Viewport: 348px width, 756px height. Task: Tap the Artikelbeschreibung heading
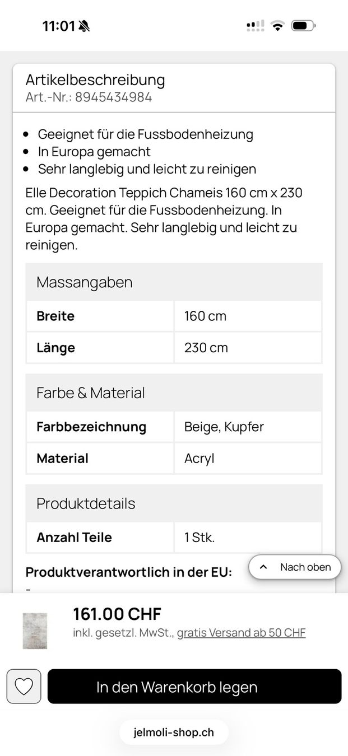coord(95,80)
